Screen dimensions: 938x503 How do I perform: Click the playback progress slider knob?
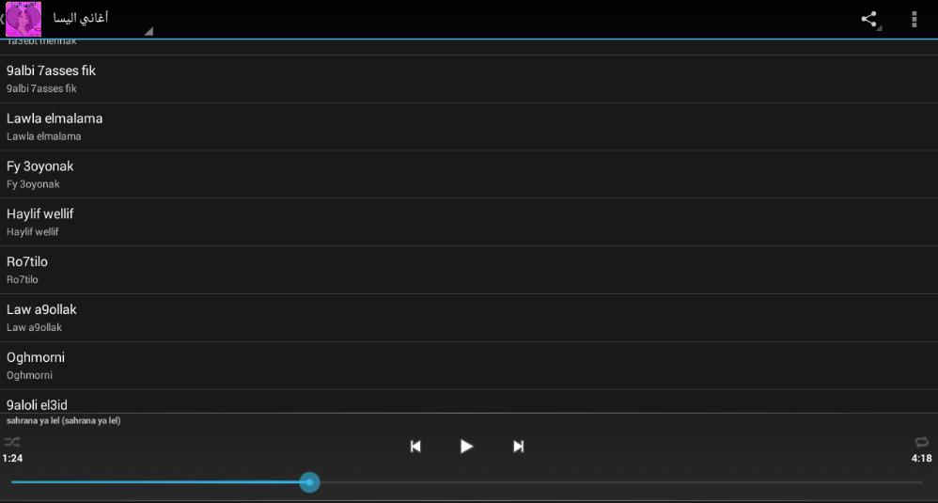pyautogui.click(x=309, y=482)
